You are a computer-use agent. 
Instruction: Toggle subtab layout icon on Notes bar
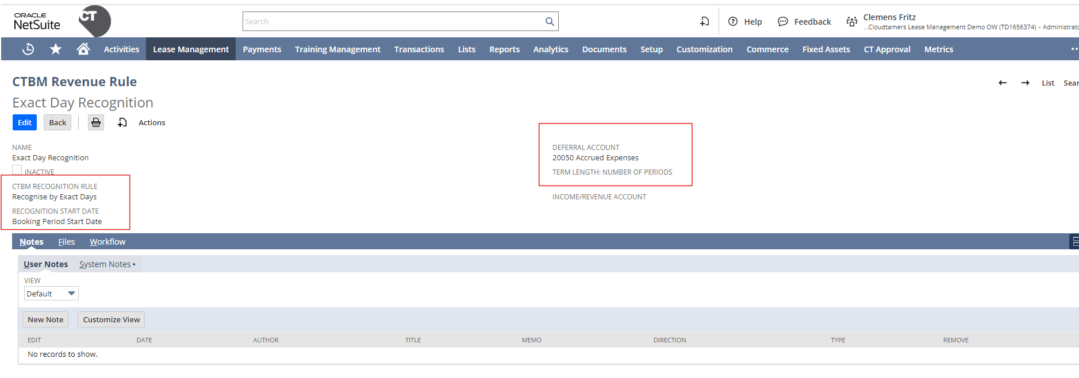click(x=1074, y=242)
